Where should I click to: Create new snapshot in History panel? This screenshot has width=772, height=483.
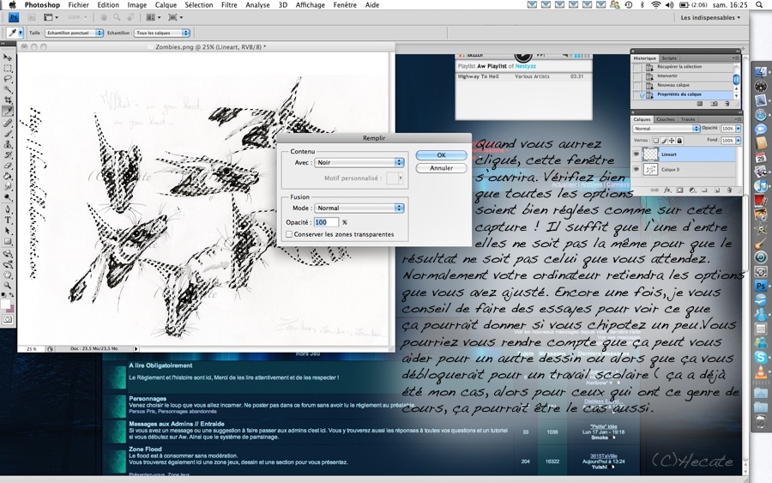pos(714,104)
